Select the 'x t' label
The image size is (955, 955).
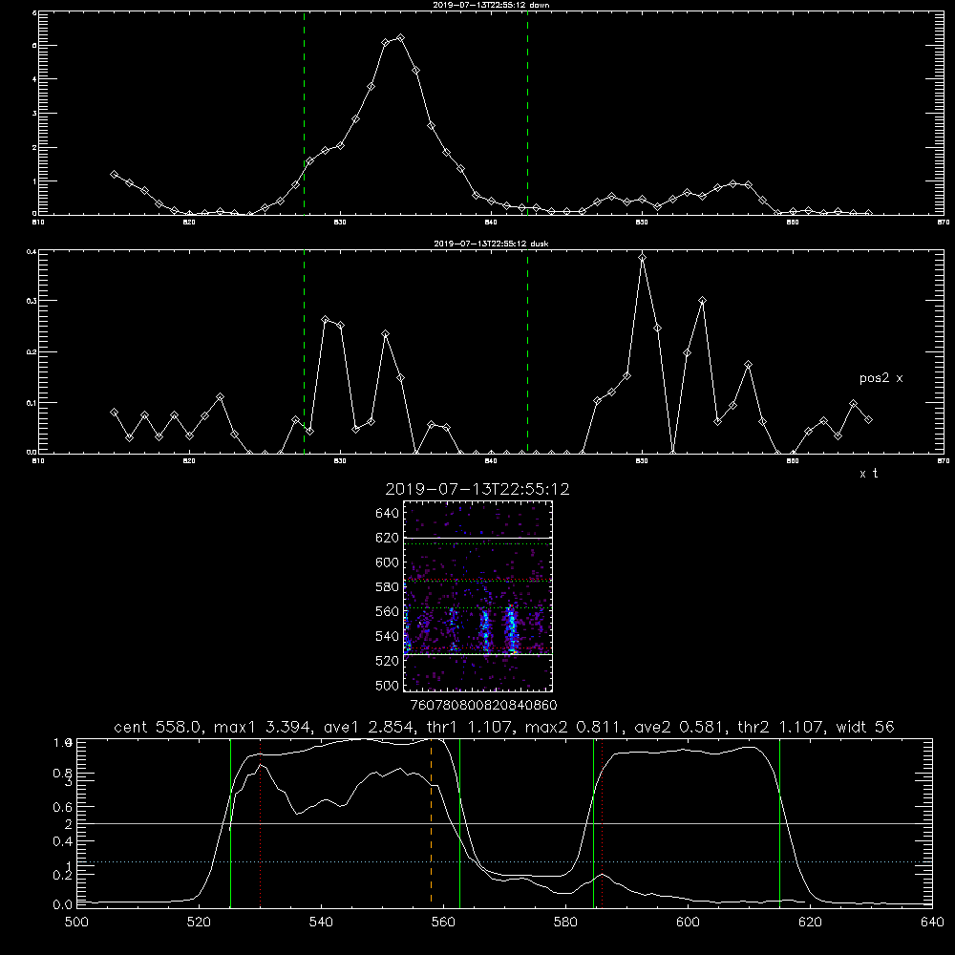(x=869, y=474)
